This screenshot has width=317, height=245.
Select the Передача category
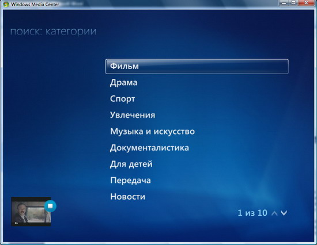[130, 181]
